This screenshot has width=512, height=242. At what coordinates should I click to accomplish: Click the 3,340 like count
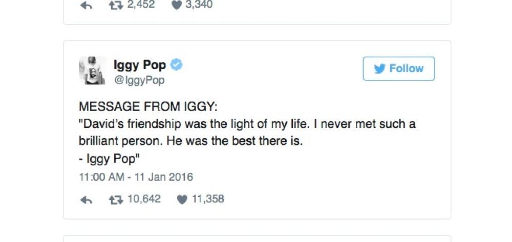[x=199, y=5]
